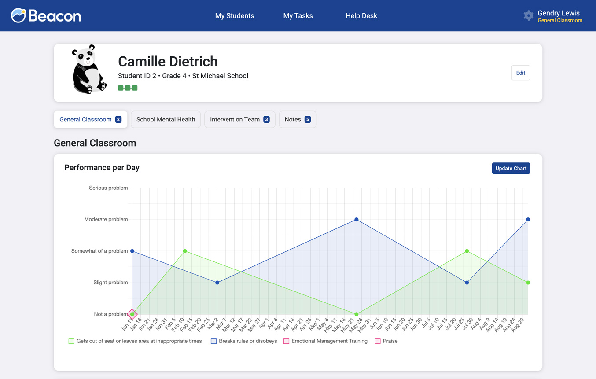Viewport: 596px width, 379px height.
Task: Select the General Classroom tab
Action: pos(91,119)
